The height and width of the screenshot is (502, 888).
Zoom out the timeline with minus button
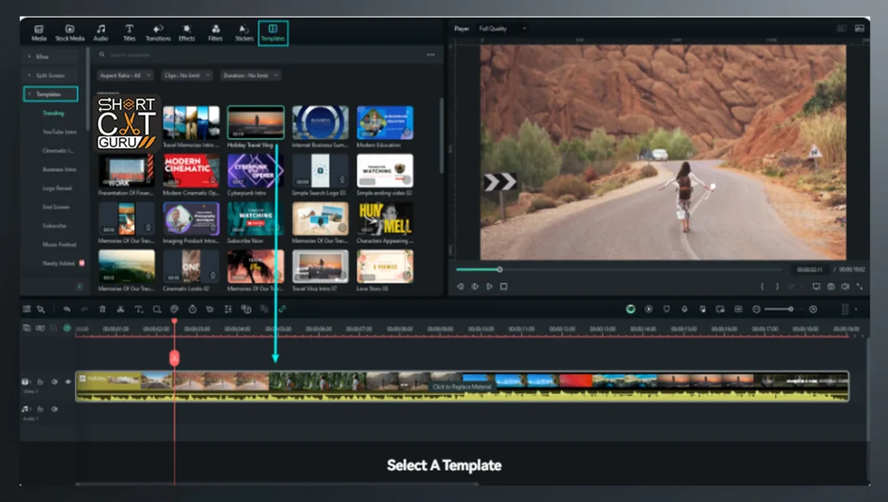tap(756, 309)
